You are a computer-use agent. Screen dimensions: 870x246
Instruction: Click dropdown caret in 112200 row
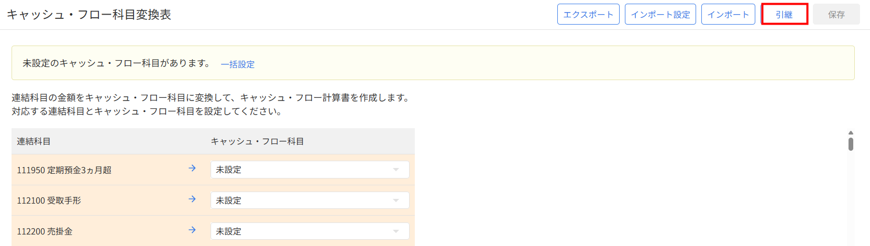click(396, 231)
